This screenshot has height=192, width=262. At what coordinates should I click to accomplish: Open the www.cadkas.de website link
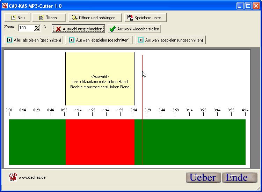pos(32,177)
